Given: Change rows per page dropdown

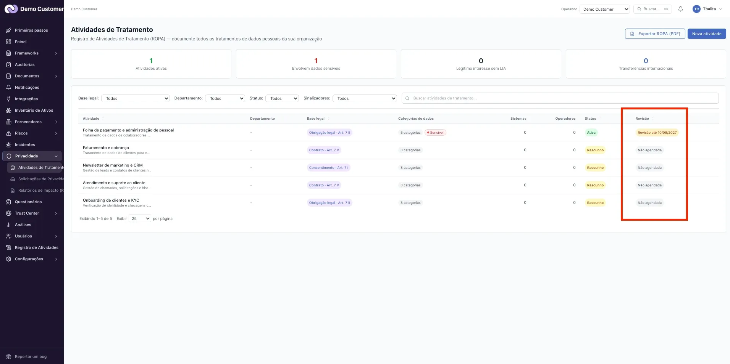Looking at the screenshot, I should 140,218.
